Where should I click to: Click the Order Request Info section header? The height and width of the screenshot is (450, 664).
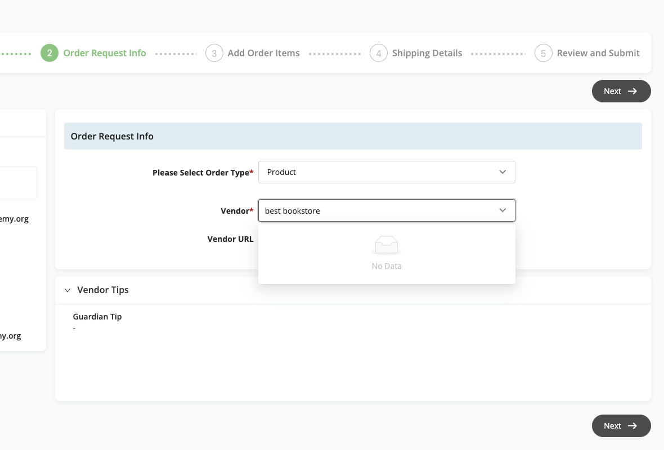(353, 136)
